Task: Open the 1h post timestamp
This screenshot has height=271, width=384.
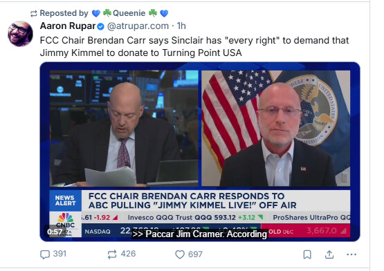Action: point(181,26)
